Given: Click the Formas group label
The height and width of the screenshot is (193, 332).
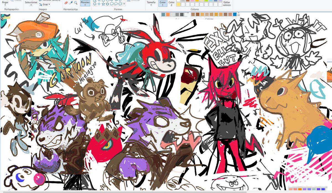Looking at the screenshot, I should tap(118, 9).
